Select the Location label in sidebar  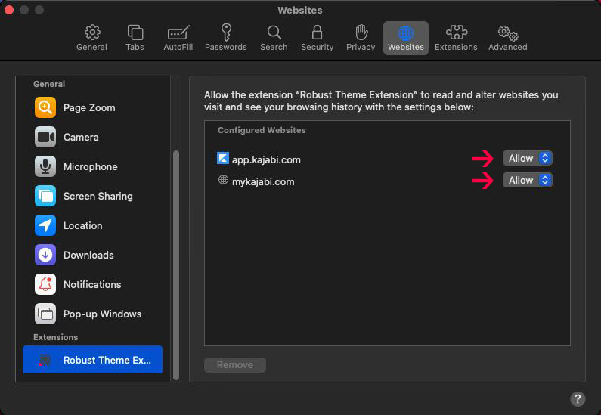coord(83,226)
